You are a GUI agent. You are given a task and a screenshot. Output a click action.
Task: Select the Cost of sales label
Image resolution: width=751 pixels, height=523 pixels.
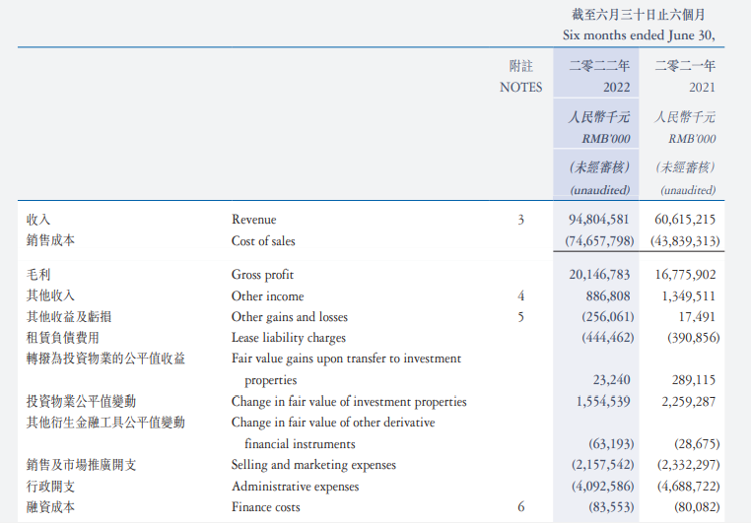coord(263,240)
